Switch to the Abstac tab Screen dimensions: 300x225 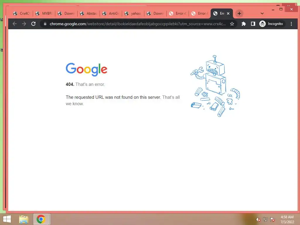tap(88, 13)
